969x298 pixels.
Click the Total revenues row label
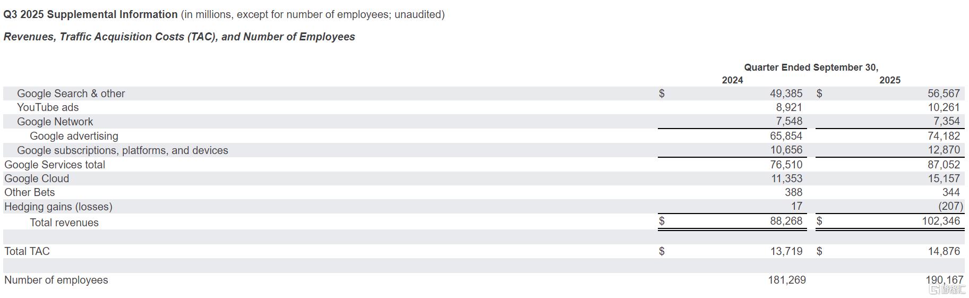[64, 223]
